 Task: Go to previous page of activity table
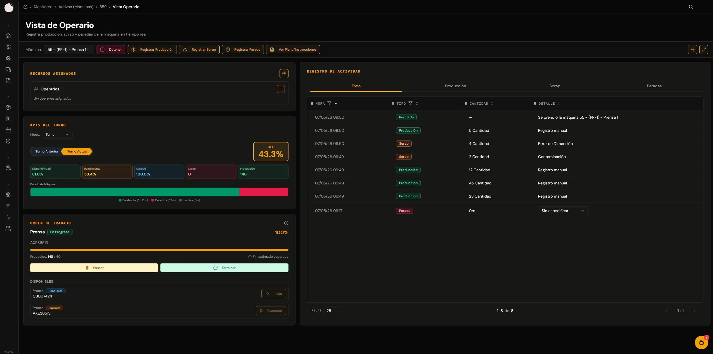click(667, 311)
